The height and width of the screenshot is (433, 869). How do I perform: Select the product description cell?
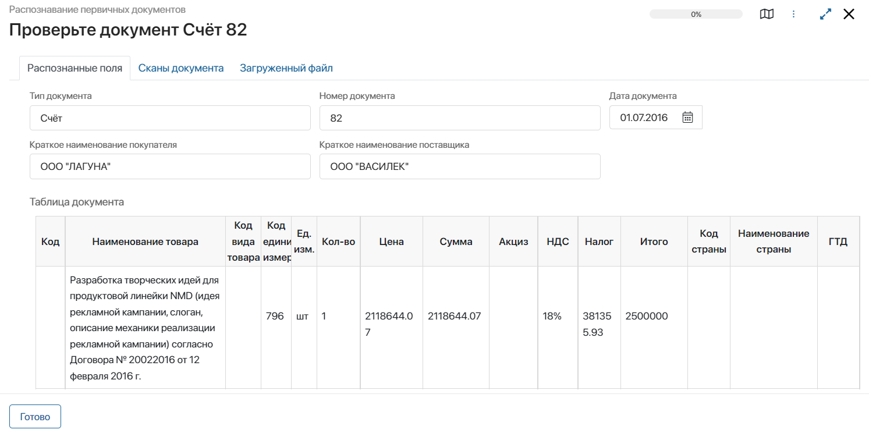pos(146,328)
